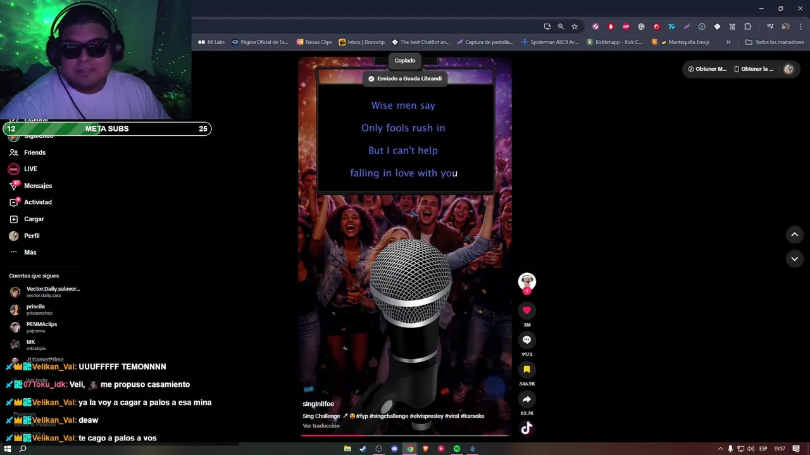Open followed account MK
The width and height of the screenshot is (810, 455).
tap(28, 345)
